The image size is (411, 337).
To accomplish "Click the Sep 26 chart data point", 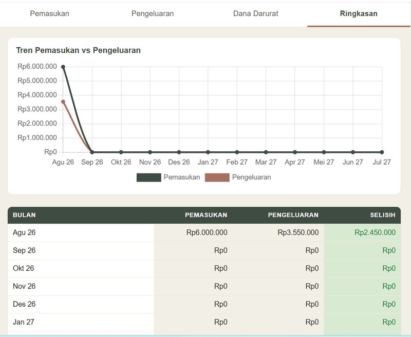I will (x=92, y=152).
